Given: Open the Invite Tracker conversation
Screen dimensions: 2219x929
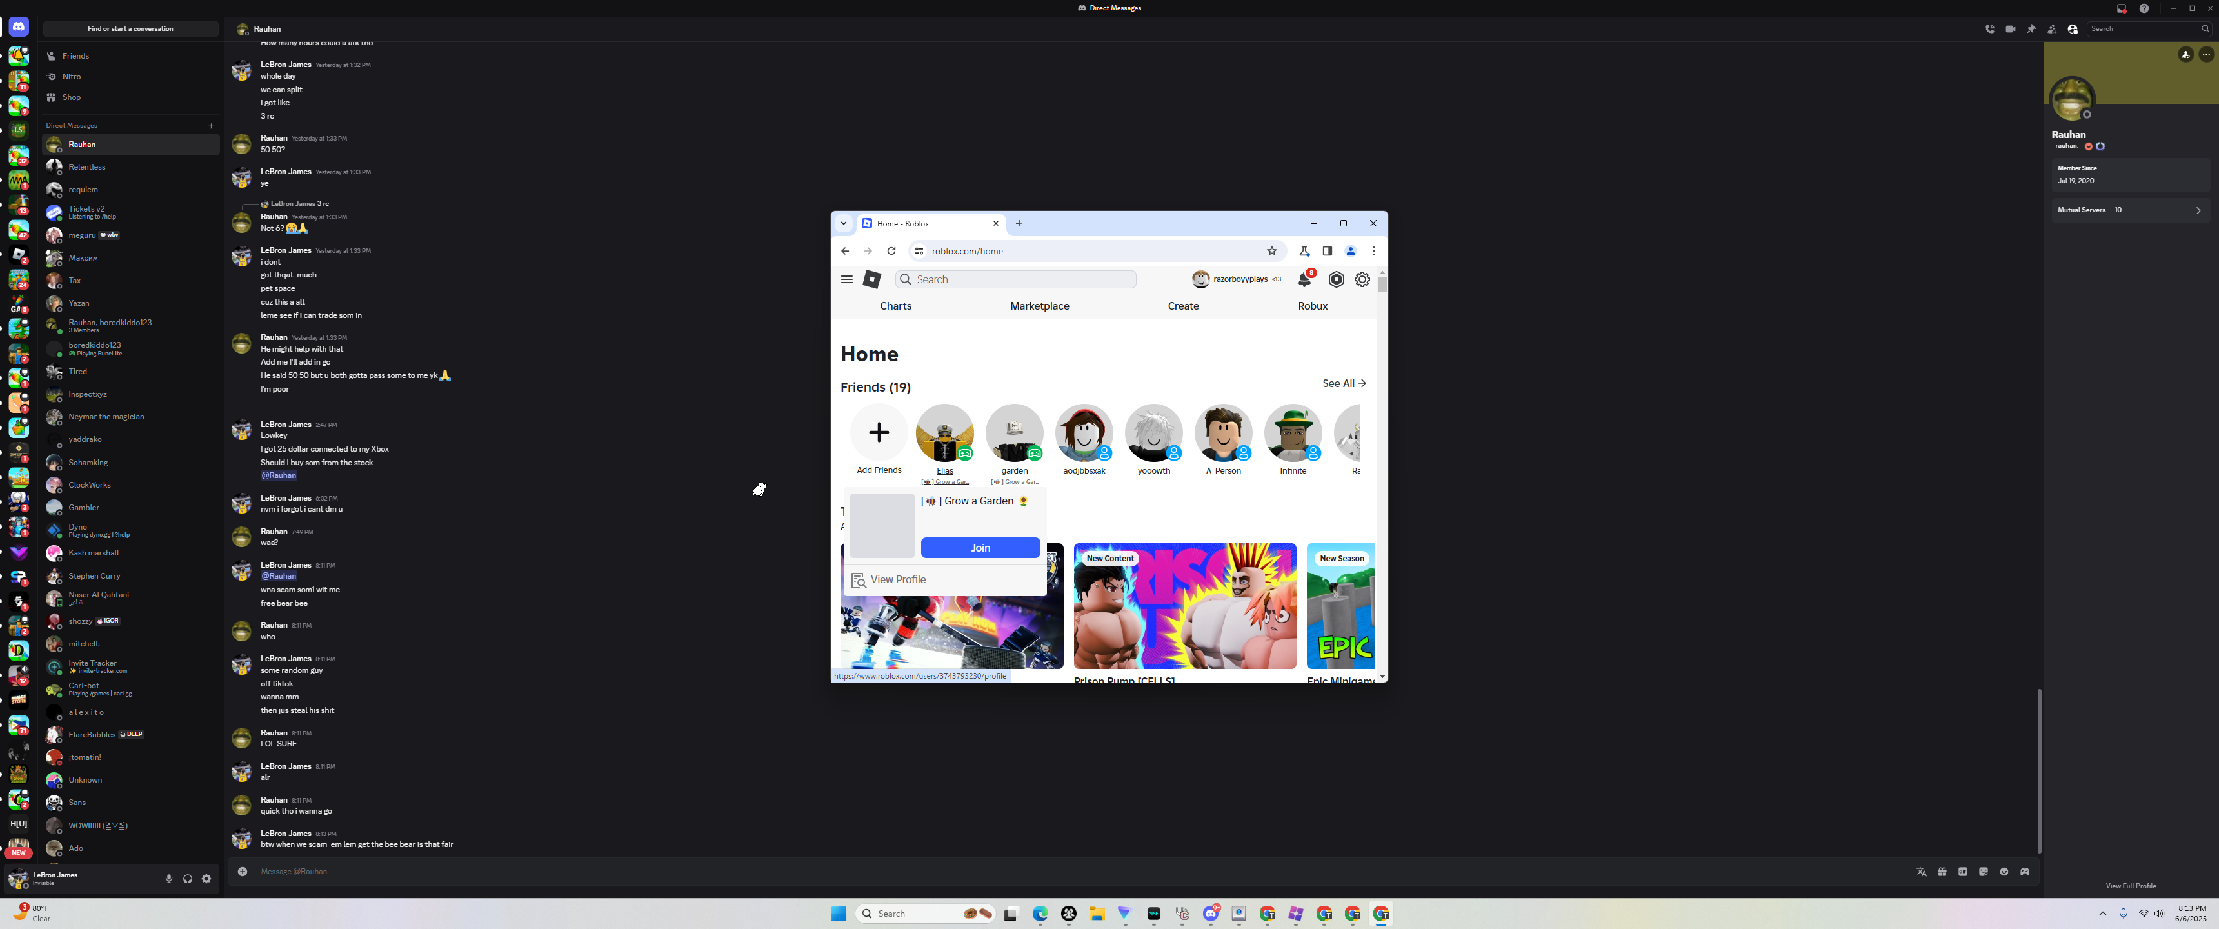Looking at the screenshot, I should coord(131,666).
